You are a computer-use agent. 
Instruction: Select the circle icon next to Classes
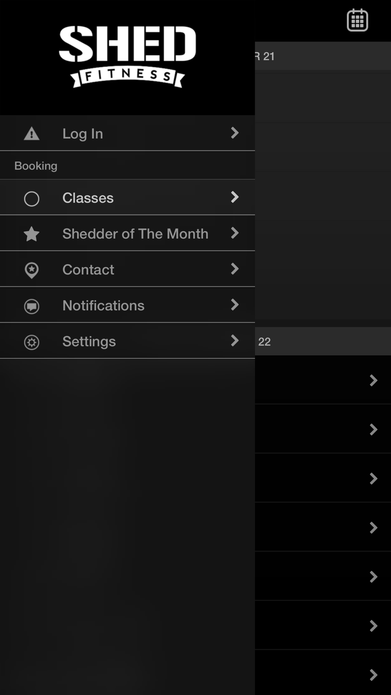pos(32,199)
